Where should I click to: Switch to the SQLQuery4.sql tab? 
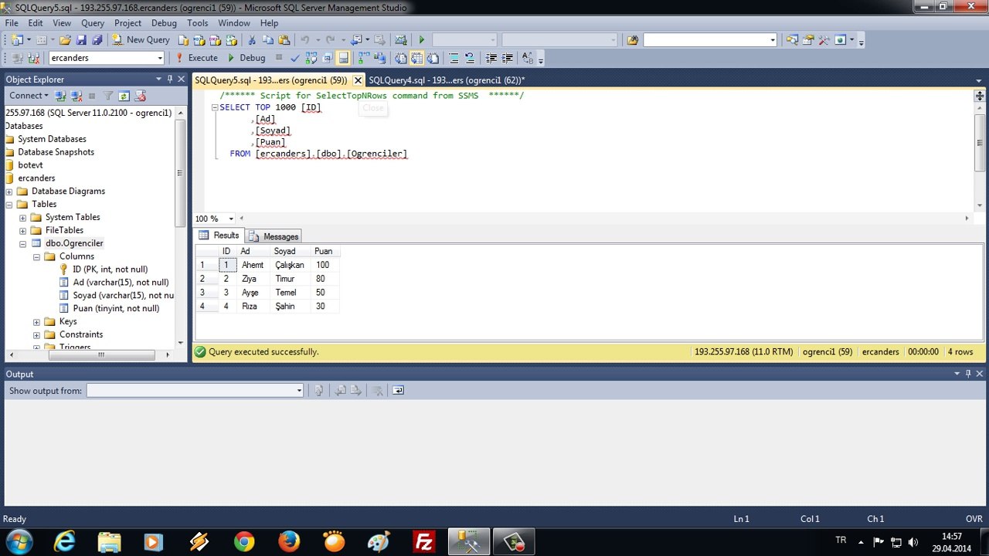click(447, 80)
